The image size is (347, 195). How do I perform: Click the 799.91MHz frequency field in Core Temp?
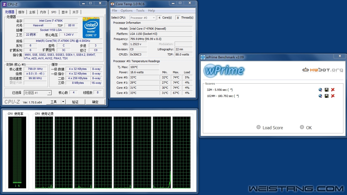click(x=161, y=39)
